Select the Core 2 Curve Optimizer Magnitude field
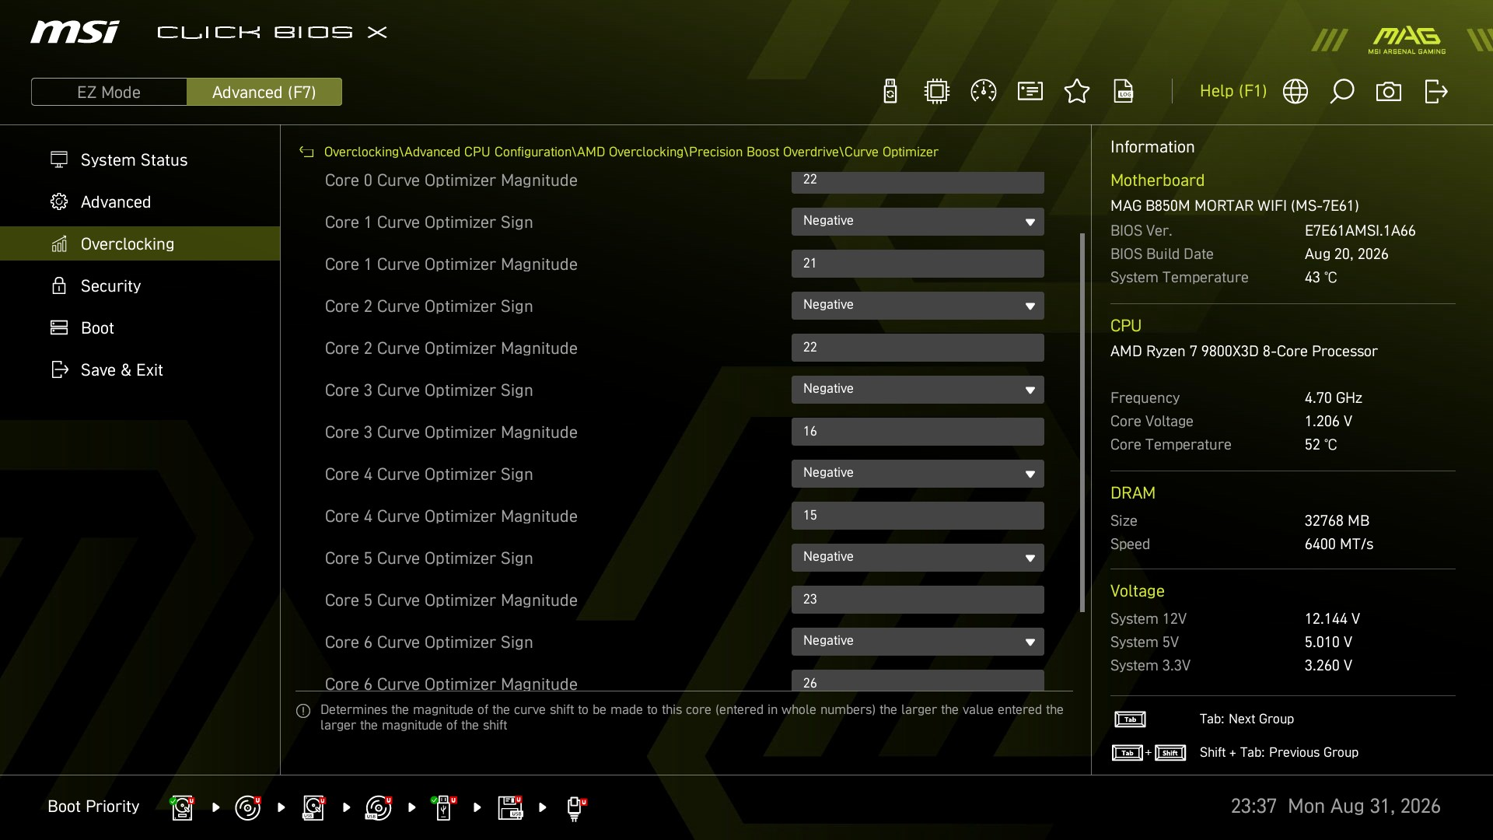This screenshot has height=840, width=1493. pyautogui.click(x=918, y=348)
